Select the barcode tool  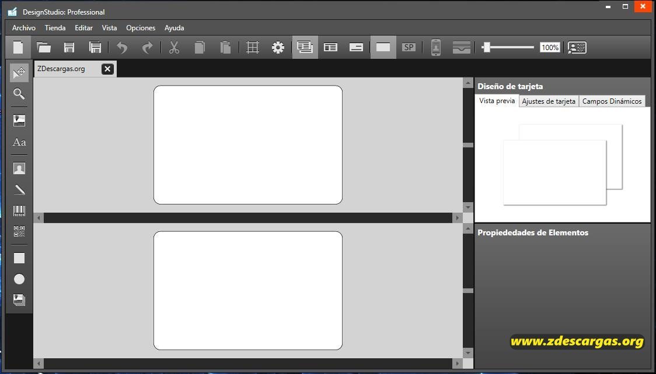(x=19, y=210)
